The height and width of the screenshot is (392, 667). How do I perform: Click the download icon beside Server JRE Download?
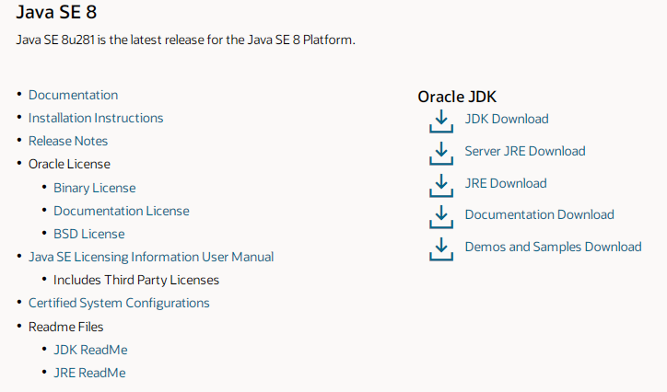(441, 154)
